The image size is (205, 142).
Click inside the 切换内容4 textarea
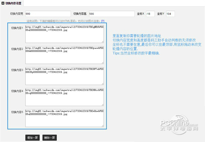tap(64, 97)
